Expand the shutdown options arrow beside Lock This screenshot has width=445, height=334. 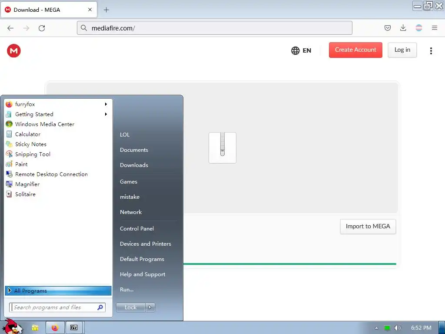click(150, 307)
